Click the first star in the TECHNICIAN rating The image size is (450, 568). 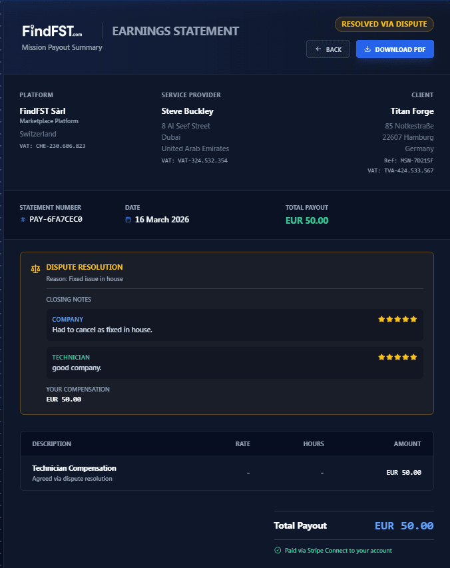(383, 356)
